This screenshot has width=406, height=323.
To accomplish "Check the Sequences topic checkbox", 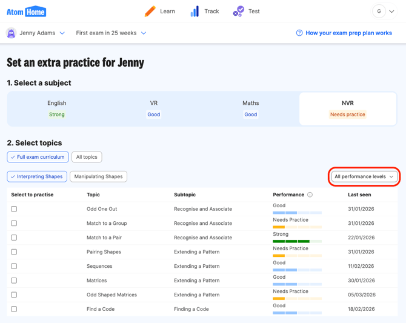I will tap(14, 266).
